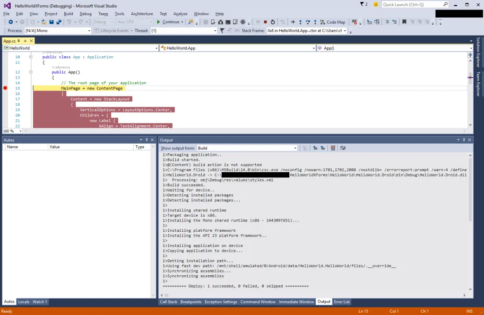Open the Stack Frame dropdown

tap(307, 31)
